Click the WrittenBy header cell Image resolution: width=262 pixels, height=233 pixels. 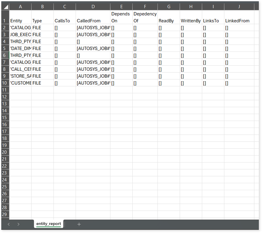(x=191, y=21)
